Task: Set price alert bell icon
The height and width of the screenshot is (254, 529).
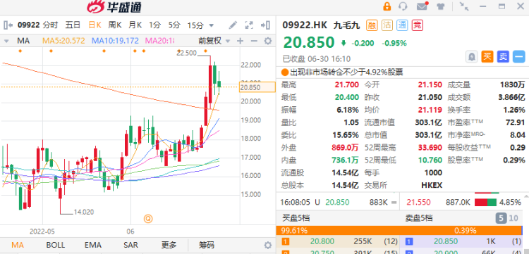Action: 472,56
